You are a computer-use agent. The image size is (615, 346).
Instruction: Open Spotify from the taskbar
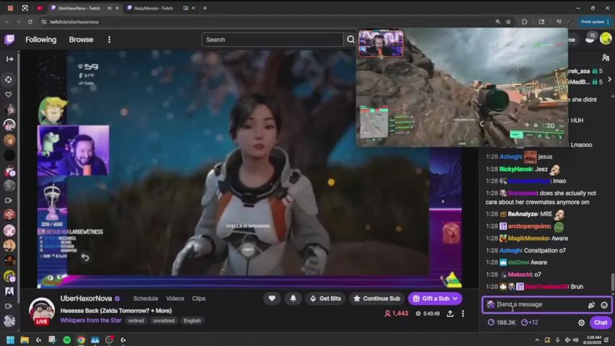coord(67,340)
